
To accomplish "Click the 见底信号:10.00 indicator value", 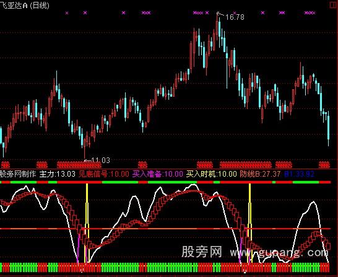I will click(103, 174).
